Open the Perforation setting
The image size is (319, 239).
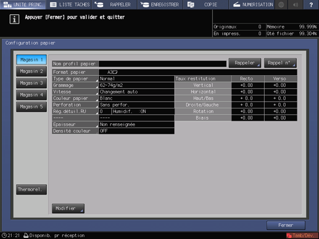pos(75,105)
